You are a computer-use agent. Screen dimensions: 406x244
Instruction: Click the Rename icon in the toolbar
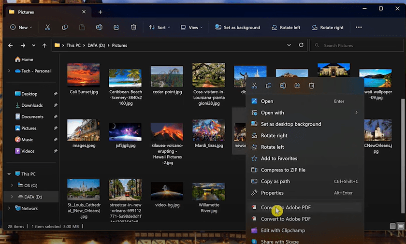[x=99, y=27]
